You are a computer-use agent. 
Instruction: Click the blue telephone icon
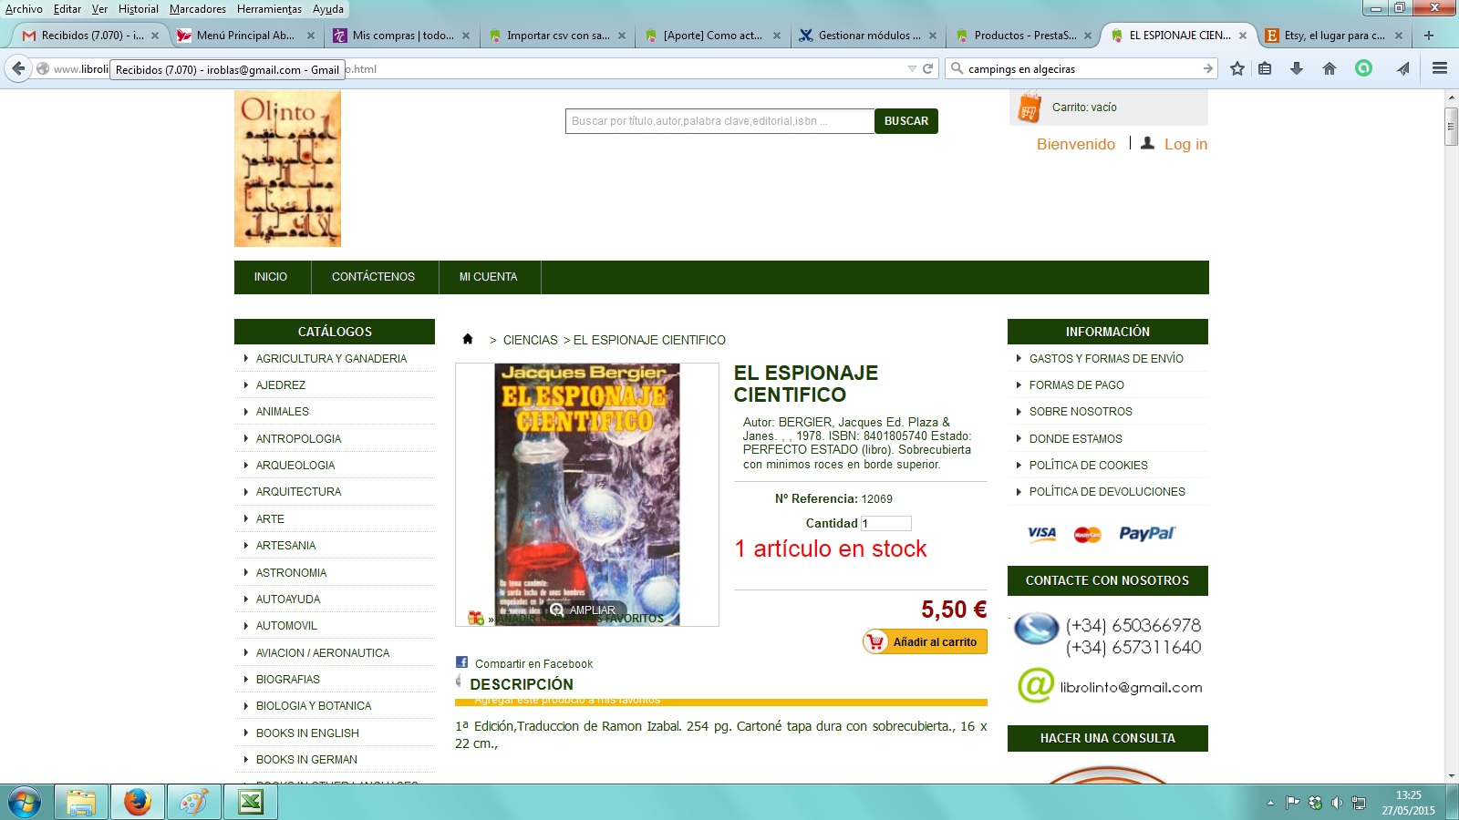coord(1037,629)
